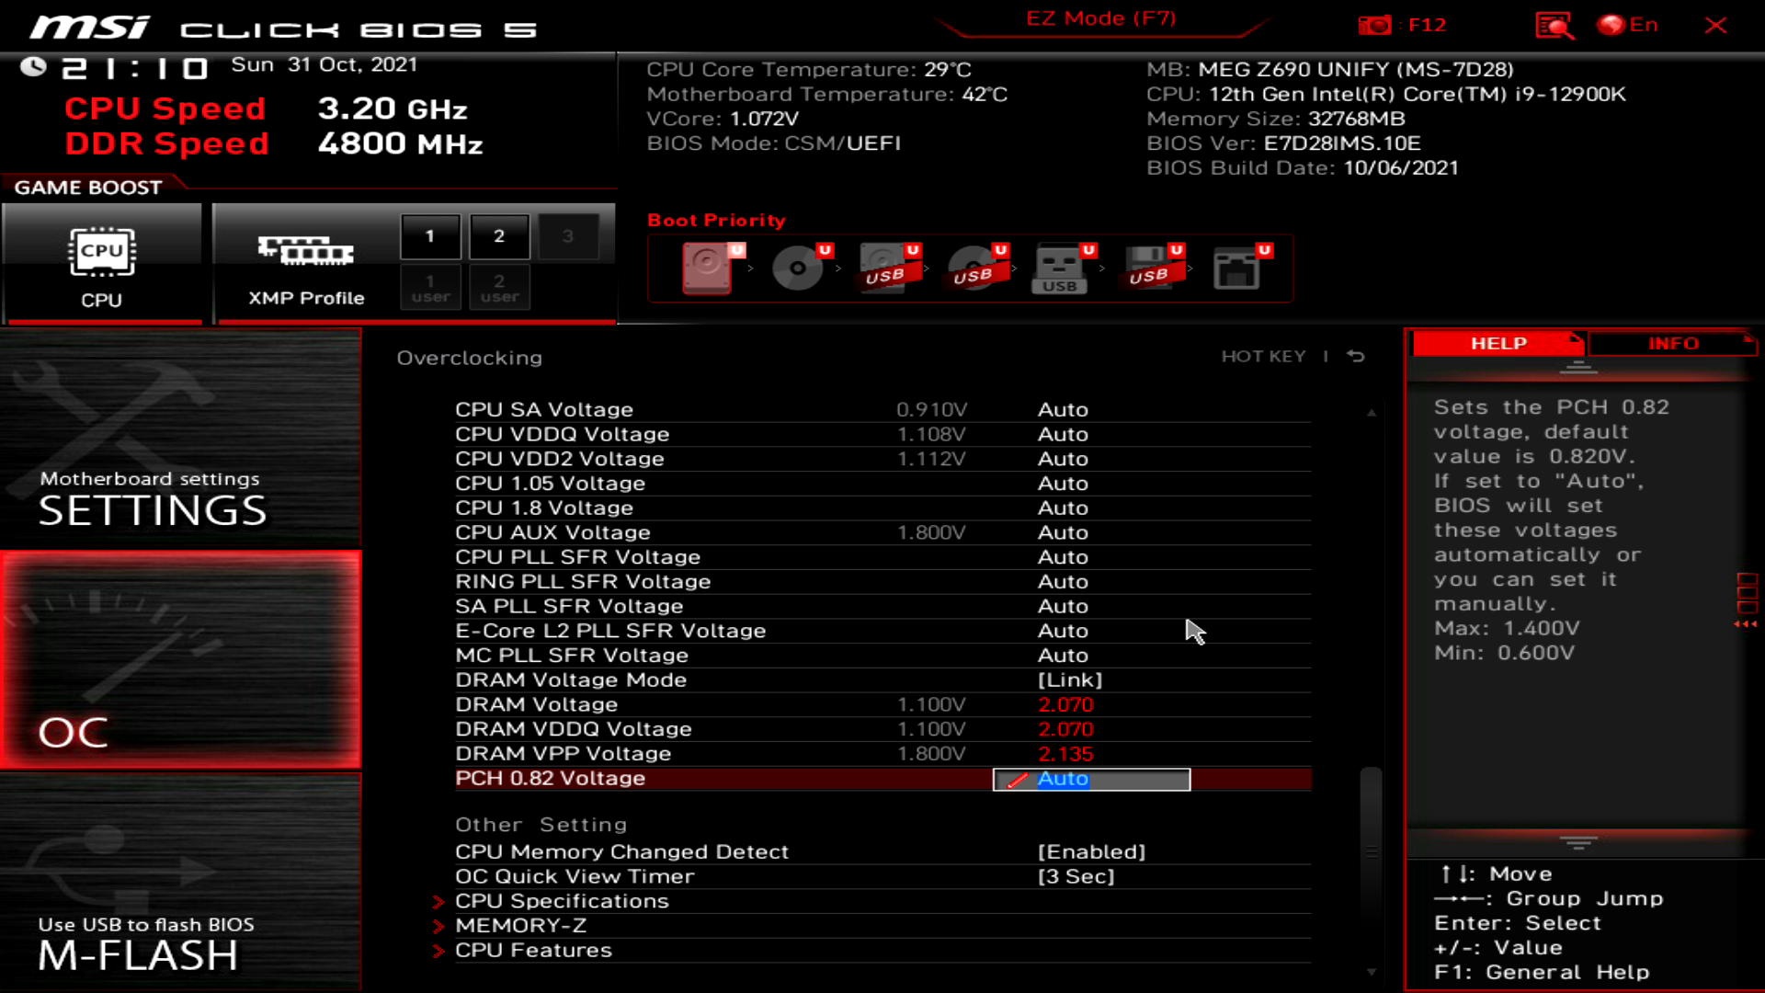Click DRAM Voltage value 2.070

click(x=1065, y=704)
